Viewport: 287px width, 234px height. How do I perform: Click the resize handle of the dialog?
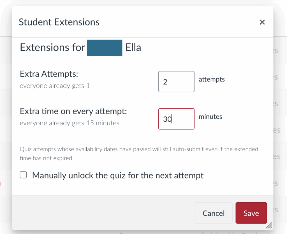(x=269, y=225)
